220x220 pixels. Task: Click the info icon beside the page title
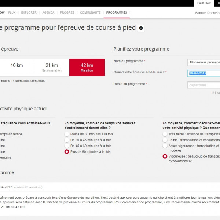coord(141,28)
